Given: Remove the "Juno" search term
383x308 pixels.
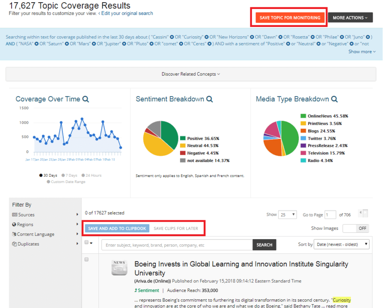Looking at the screenshot, I should (368, 37).
